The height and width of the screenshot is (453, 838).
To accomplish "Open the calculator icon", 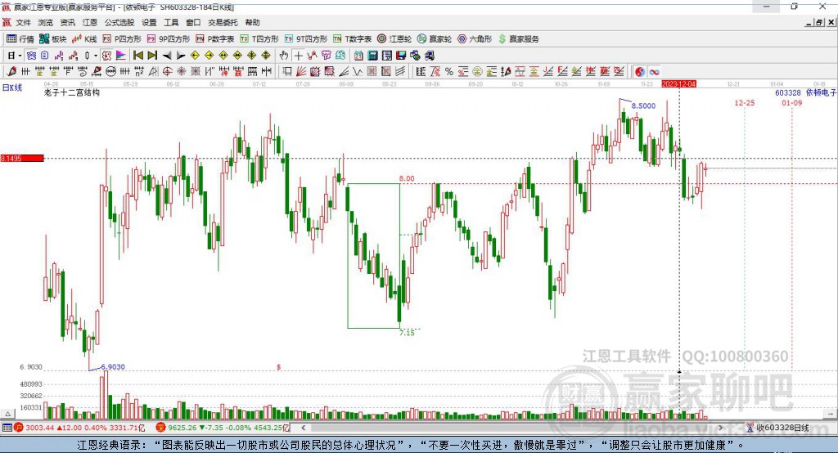I will [372, 56].
